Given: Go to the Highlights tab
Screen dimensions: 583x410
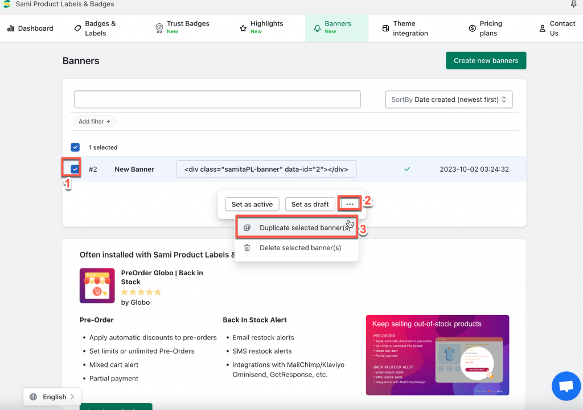Looking at the screenshot, I should [261, 28].
